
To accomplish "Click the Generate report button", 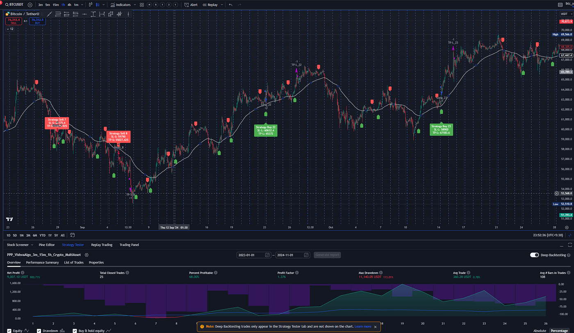I will tap(327, 255).
